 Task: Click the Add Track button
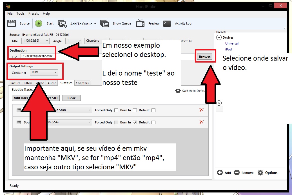(x=21, y=98)
